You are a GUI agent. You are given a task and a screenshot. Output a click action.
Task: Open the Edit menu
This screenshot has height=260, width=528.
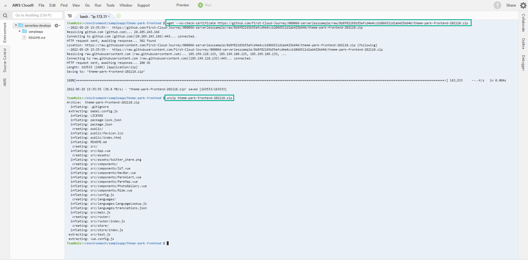(x=52, y=5)
